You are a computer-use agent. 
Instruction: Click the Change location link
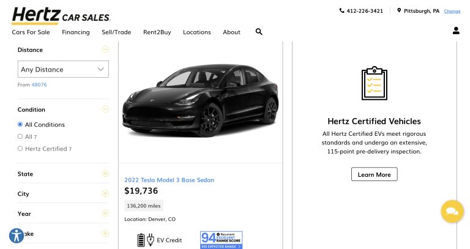pos(452,12)
